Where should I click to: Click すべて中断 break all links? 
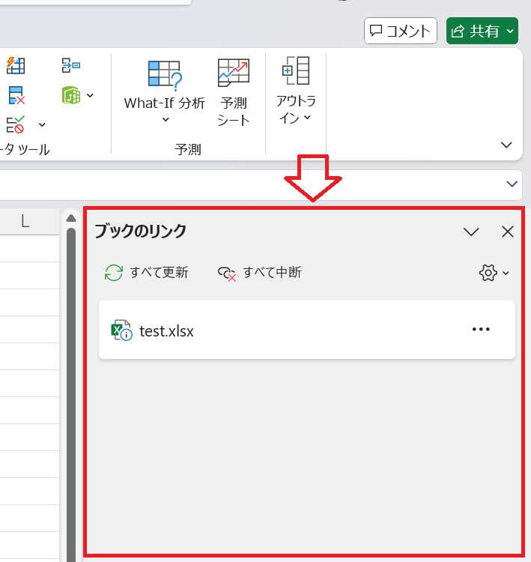click(259, 273)
